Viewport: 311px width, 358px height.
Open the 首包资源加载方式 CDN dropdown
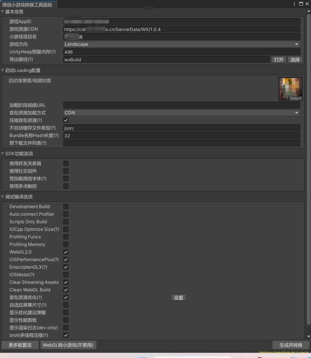click(x=182, y=113)
